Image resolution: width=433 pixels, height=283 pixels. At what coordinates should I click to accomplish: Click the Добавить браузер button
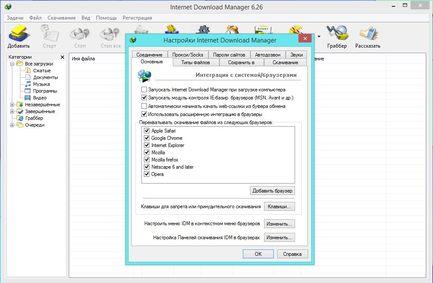[272, 190]
